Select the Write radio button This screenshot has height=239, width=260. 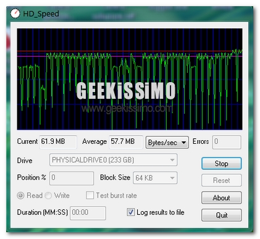pyautogui.click(x=48, y=195)
